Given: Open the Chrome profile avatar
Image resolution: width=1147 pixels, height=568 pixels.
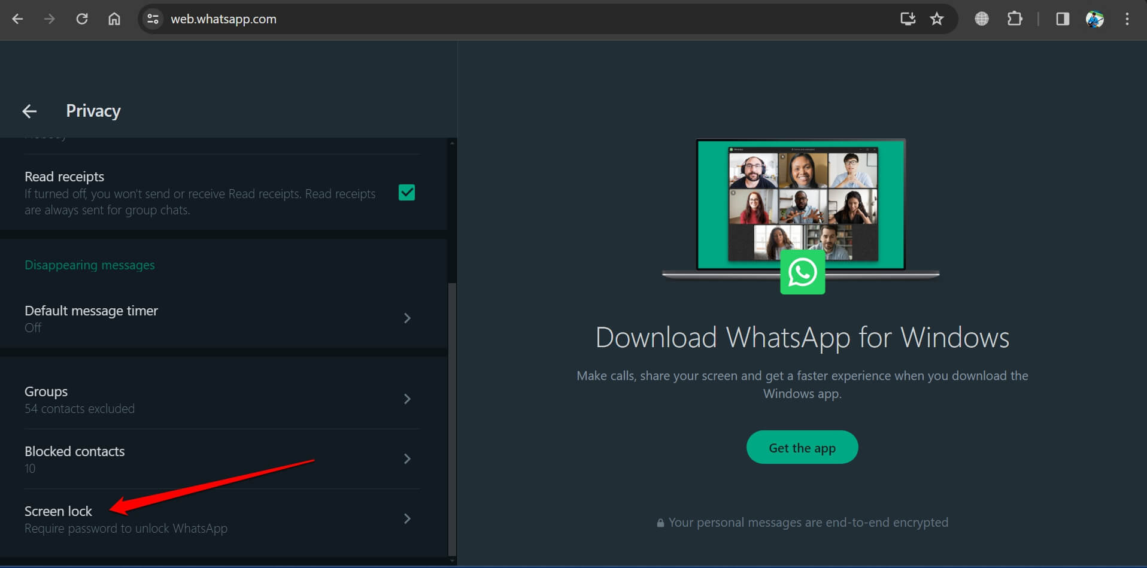Looking at the screenshot, I should 1095,19.
